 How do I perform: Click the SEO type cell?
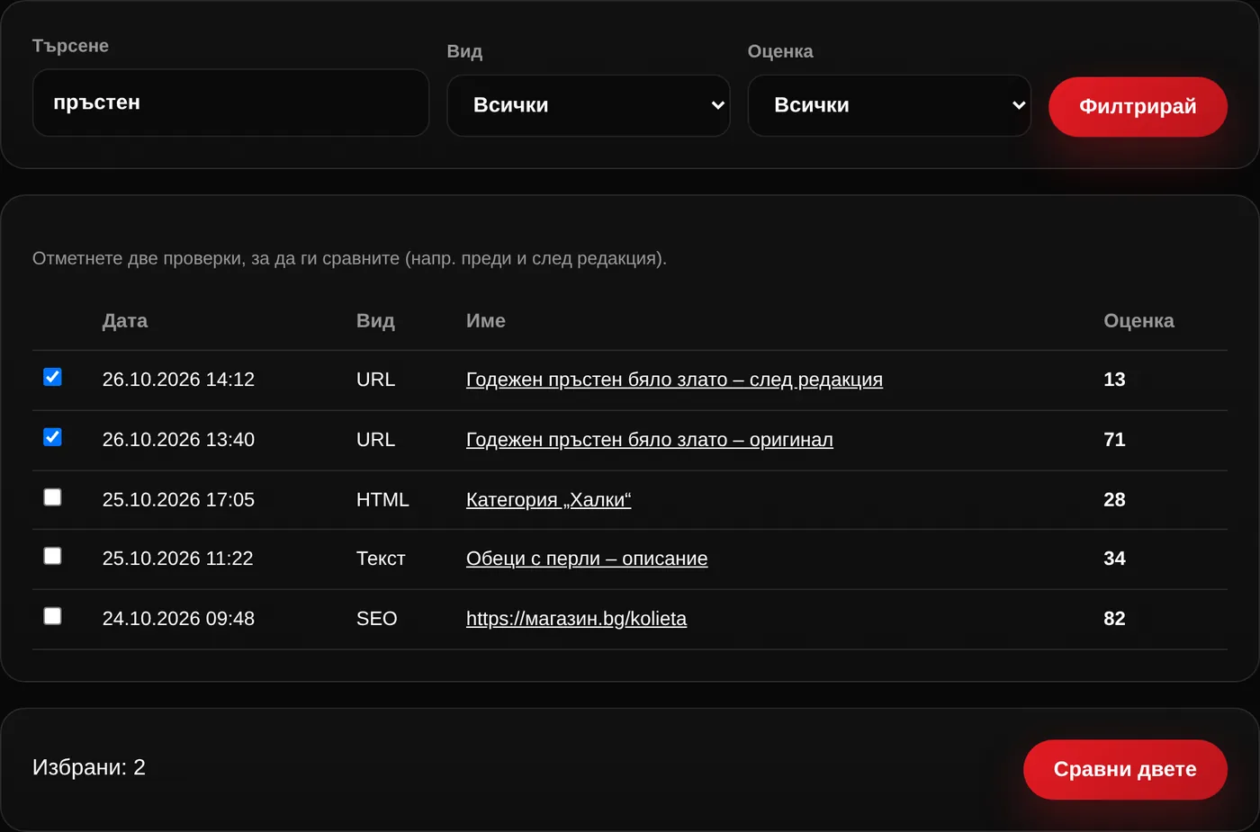376,619
